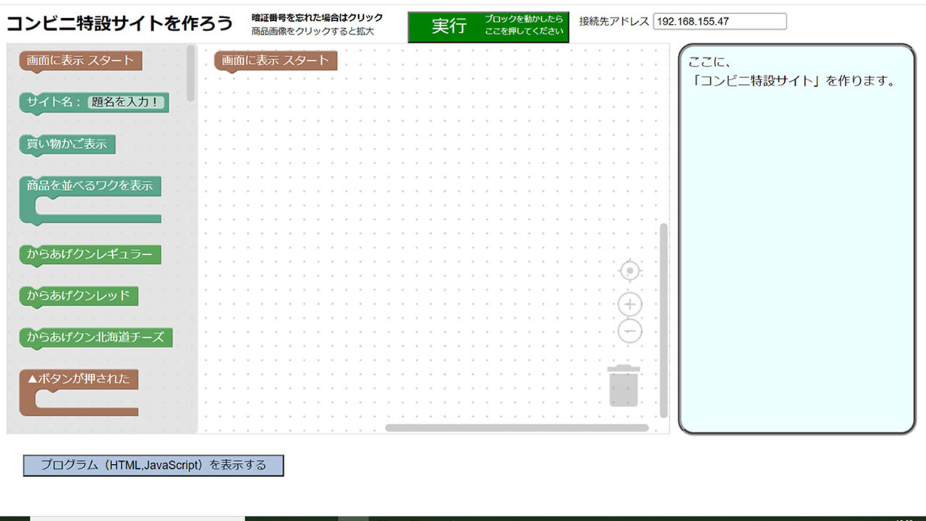Click the コンビニ特設サイトを作ろう heading
This screenshot has height=521, width=926.
[119, 23]
